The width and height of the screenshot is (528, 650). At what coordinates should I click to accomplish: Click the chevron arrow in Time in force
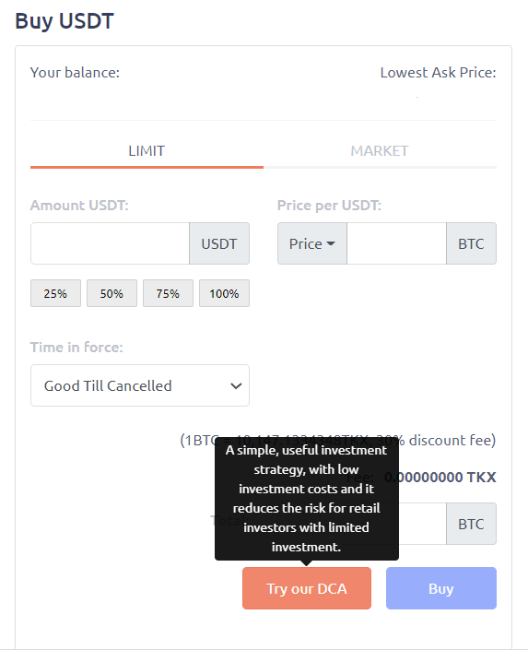(236, 386)
